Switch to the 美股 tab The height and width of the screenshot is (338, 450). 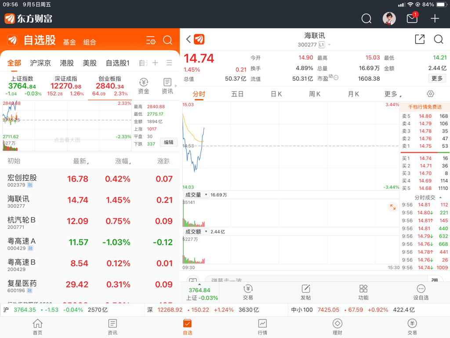90,63
